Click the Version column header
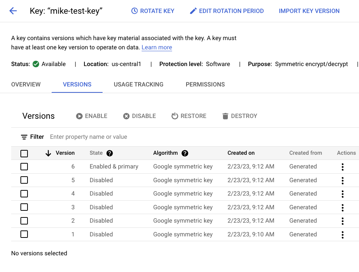 point(65,153)
